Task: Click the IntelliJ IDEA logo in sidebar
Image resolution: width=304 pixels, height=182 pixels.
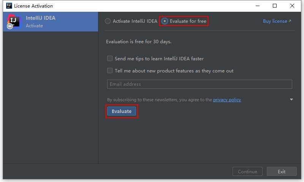Action: (x=14, y=22)
